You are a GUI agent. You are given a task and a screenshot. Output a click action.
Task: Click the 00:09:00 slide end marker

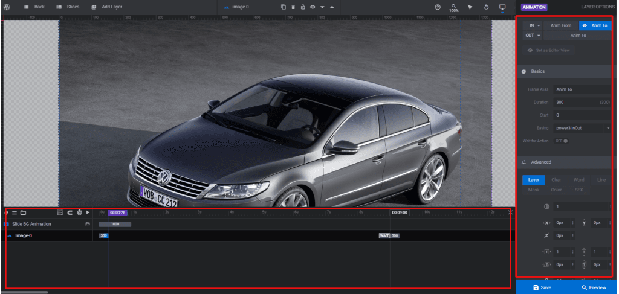pos(400,213)
